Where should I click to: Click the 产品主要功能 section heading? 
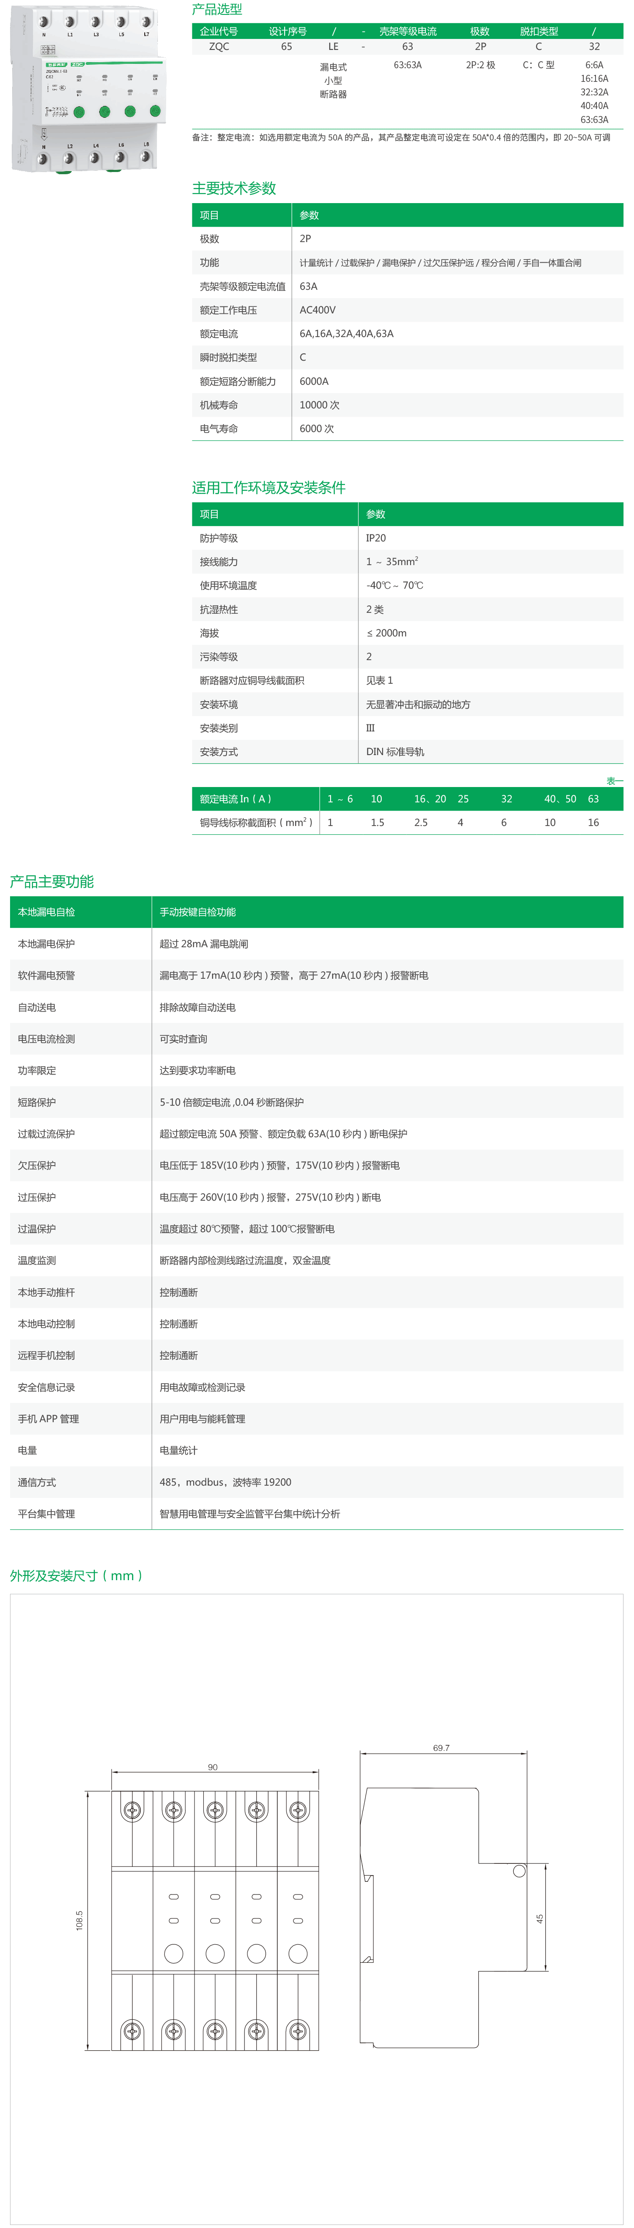pos(52,881)
